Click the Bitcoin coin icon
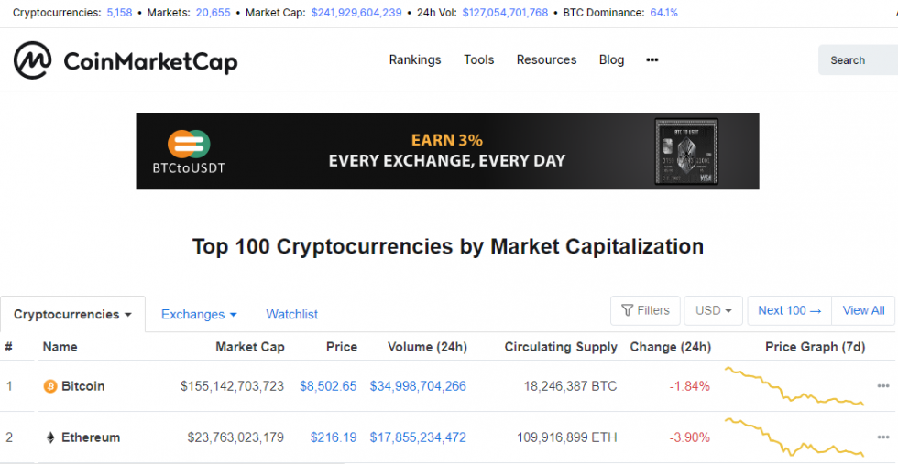Image resolution: width=898 pixels, height=464 pixels. 50,386
